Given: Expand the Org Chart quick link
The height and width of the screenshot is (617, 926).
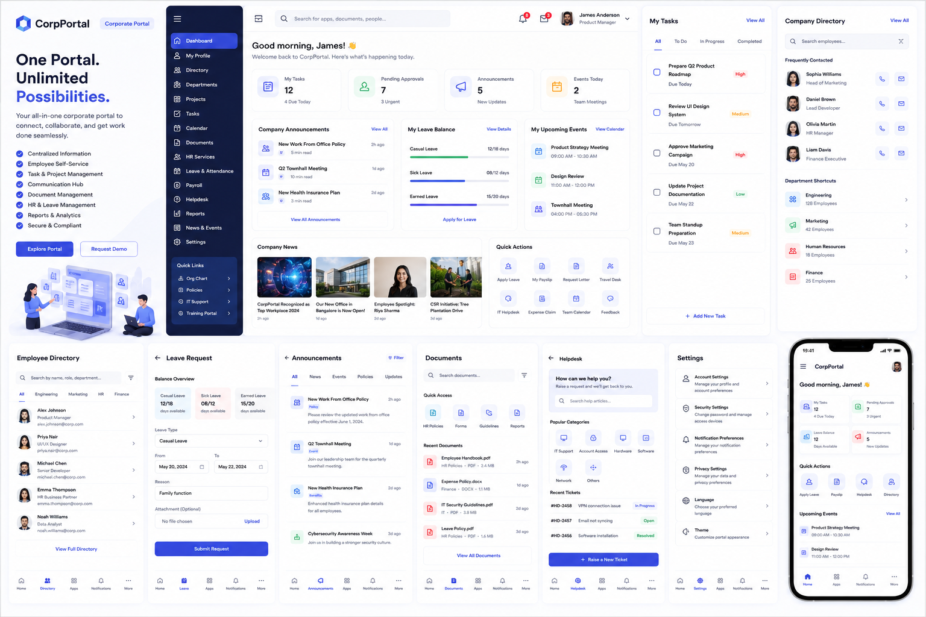Looking at the screenshot, I should point(229,278).
